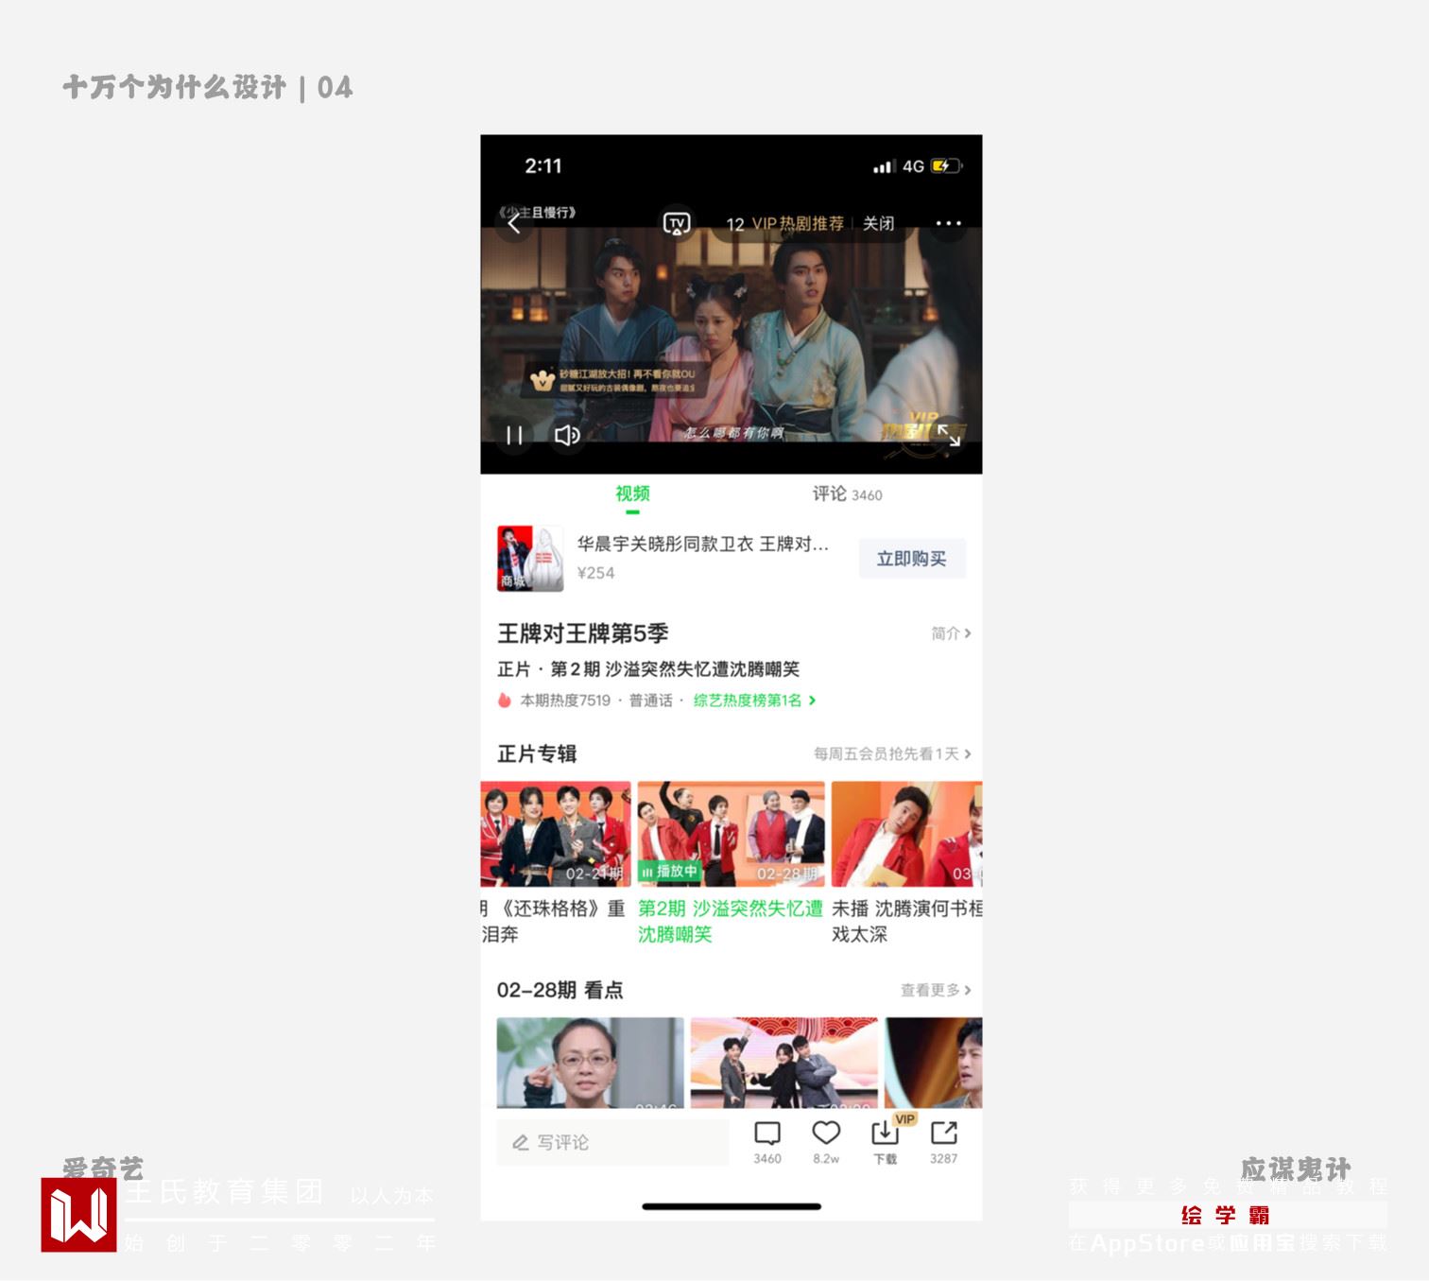Tap the back arrow in the video player

tap(514, 224)
